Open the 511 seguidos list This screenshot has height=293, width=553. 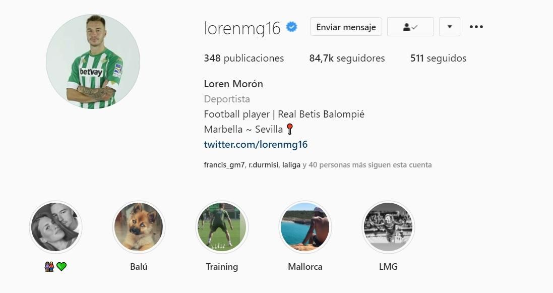[x=439, y=58]
